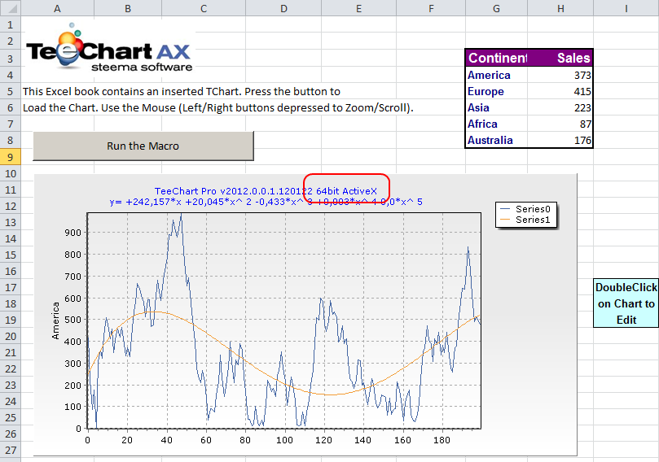Select column E header

[359, 8]
